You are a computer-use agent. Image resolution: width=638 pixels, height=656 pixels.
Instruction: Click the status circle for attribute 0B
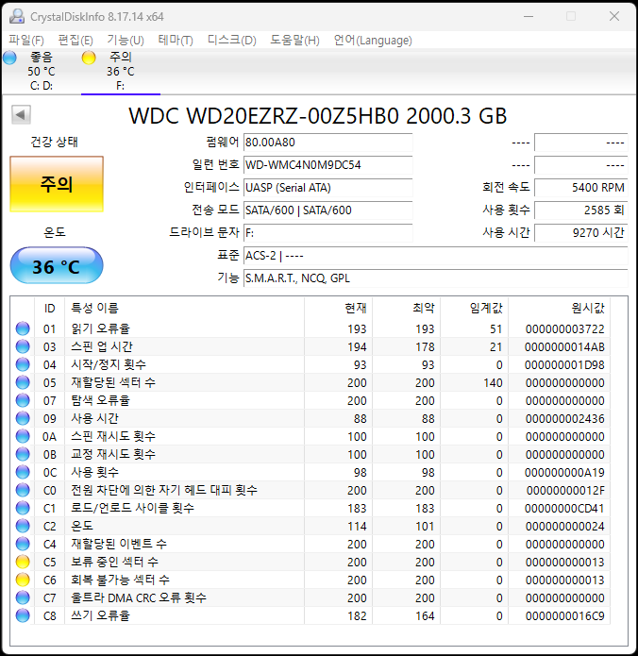[23, 454]
